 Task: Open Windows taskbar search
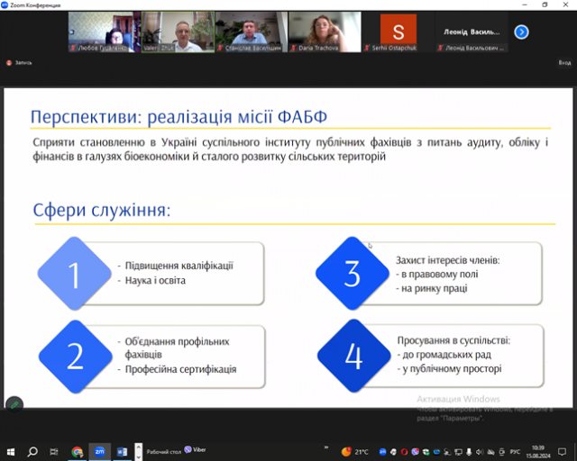pyautogui.click(x=32, y=452)
